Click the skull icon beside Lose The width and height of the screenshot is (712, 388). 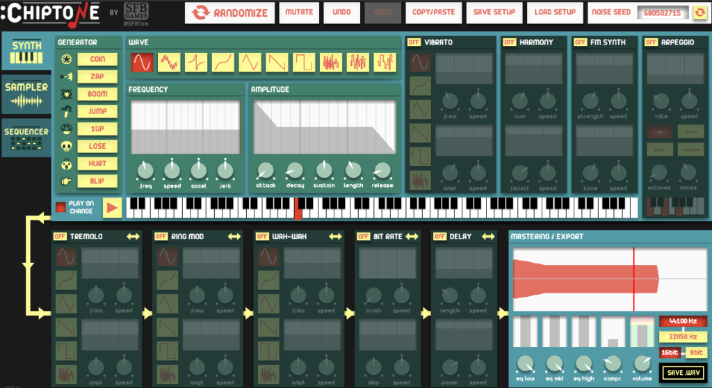[x=66, y=146]
